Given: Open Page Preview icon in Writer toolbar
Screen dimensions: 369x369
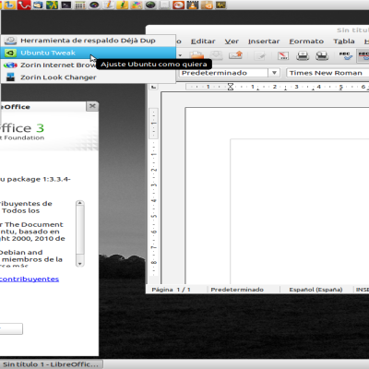Looking at the screenshot, I should [x=322, y=55].
